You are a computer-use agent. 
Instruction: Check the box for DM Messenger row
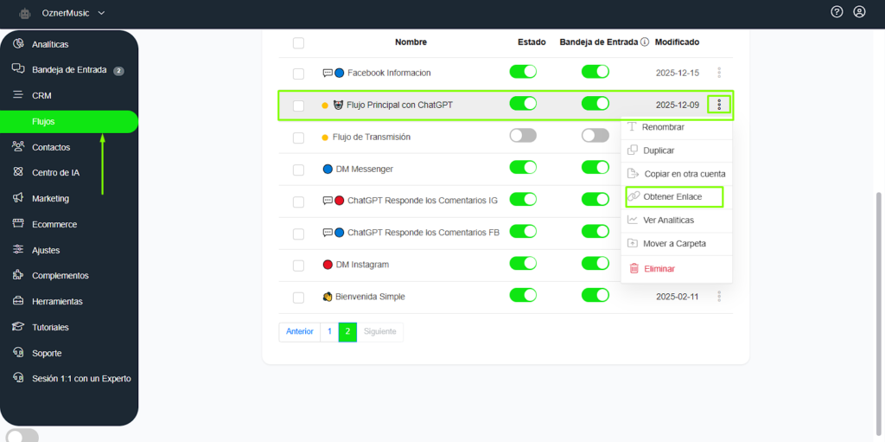298,170
